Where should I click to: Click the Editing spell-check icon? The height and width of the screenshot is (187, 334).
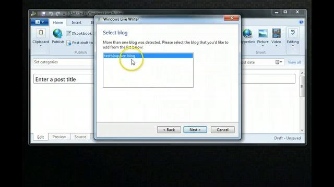point(293,33)
